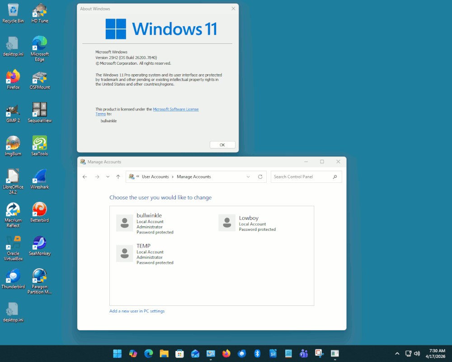Open Outlook from the taskbar

(x=195, y=353)
